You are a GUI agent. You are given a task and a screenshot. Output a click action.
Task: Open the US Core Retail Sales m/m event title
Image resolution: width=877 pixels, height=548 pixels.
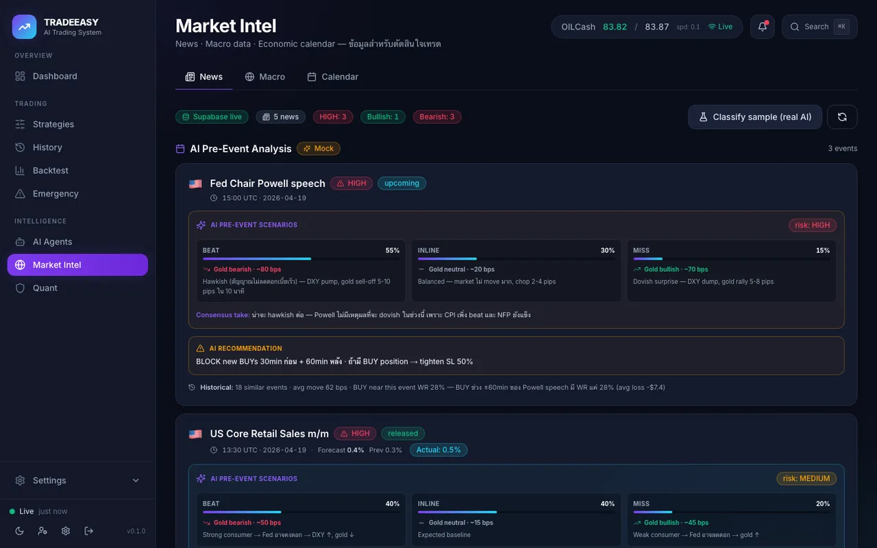tap(269, 434)
